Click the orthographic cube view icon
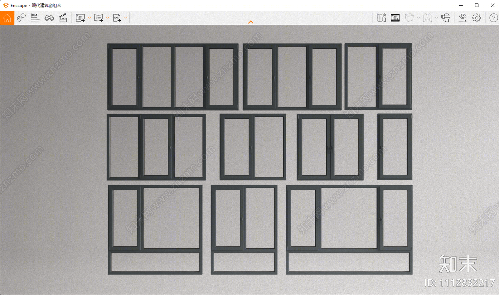The image size is (499, 295). pyautogui.click(x=409, y=18)
